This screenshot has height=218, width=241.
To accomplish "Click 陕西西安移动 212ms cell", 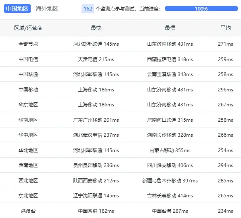I will [x=96, y=181].
